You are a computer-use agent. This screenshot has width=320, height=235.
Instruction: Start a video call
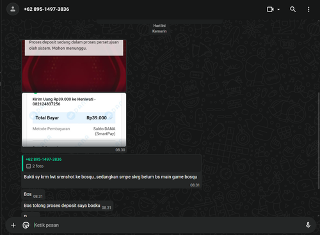(270, 10)
